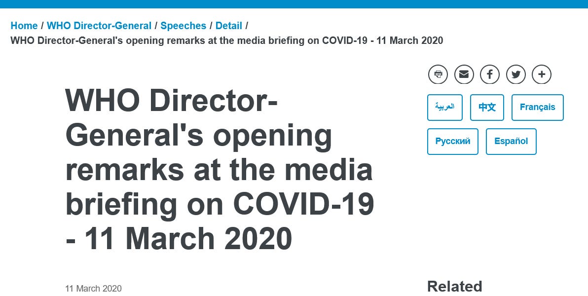Viewport: 588px width, 296px height.
Task: Select the Español language button
Action: [511, 141]
